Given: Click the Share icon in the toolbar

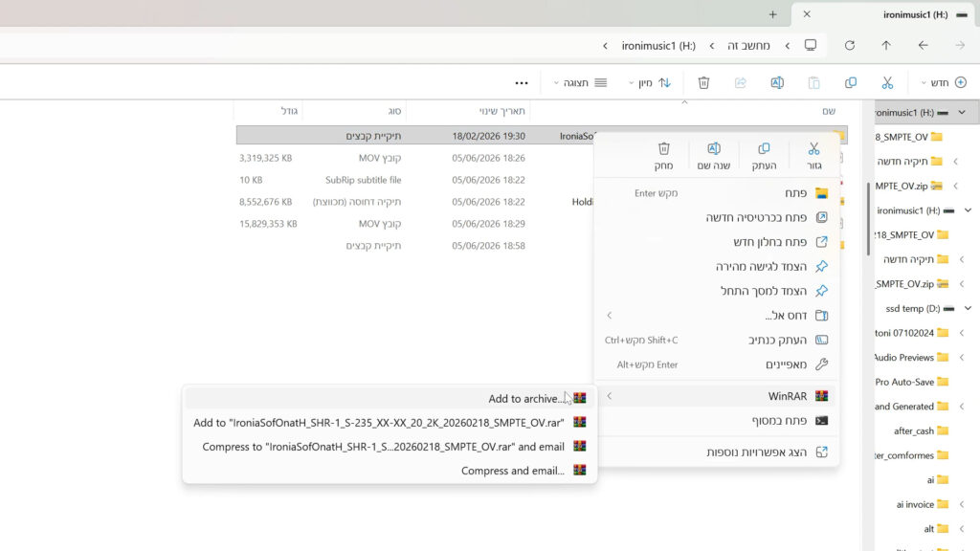Looking at the screenshot, I should [x=740, y=82].
